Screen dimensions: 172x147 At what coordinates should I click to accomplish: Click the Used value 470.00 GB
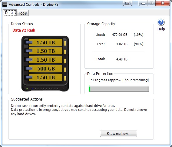(x=120, y=35)
